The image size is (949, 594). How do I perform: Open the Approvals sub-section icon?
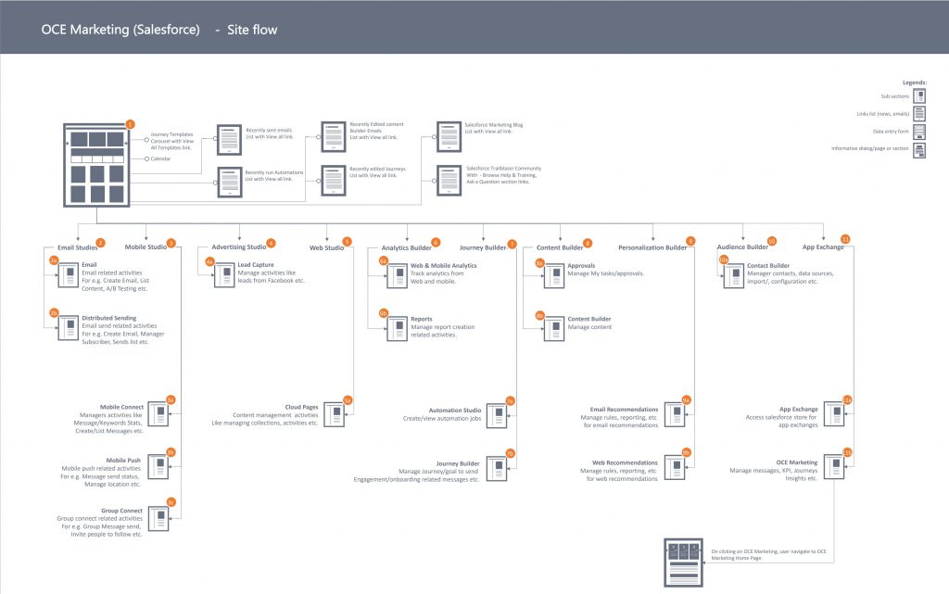[554, 276]
